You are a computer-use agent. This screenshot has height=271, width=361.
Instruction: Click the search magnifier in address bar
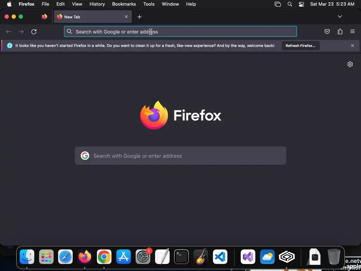click(69, 31)
